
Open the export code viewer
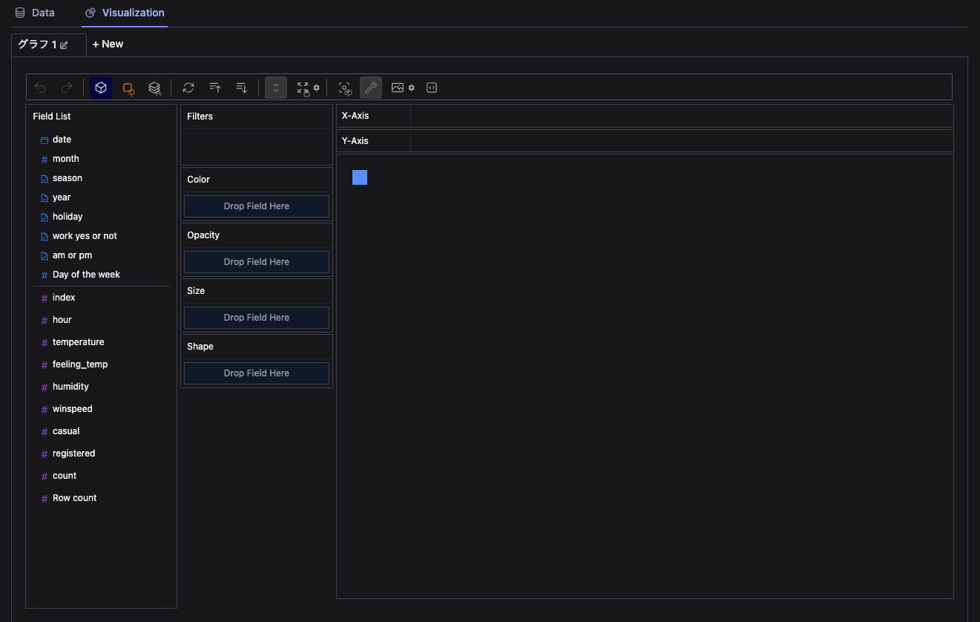click(x=432, y=87)
